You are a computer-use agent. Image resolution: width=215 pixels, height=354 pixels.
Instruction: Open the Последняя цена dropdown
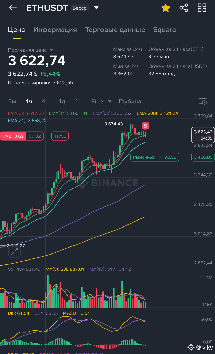click(51, 50)
